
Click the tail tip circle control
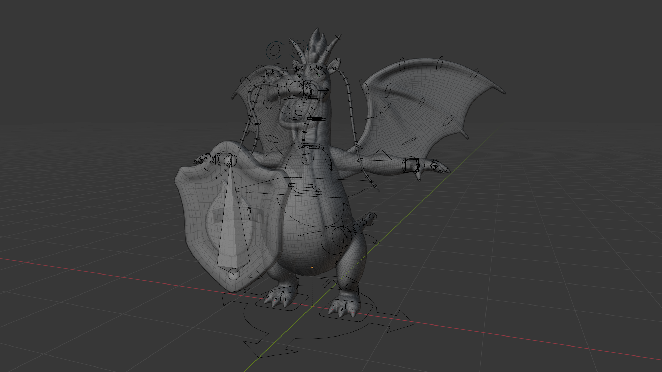372,217
